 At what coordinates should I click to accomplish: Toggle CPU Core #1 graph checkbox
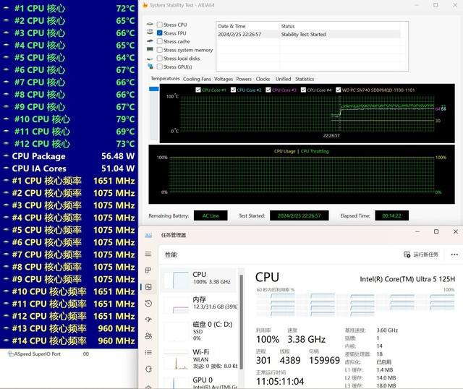pos(198,90)
